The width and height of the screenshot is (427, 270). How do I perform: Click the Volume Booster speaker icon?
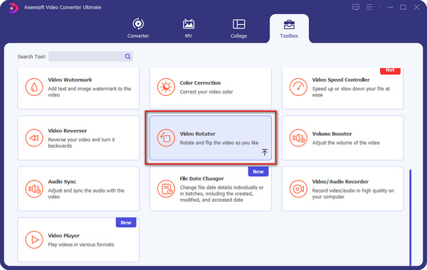[298, 138]
